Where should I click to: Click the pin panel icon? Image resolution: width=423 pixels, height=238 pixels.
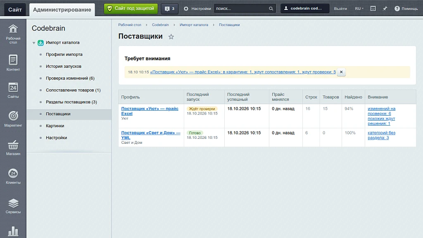pyautogui.click(x=385, y=9)
